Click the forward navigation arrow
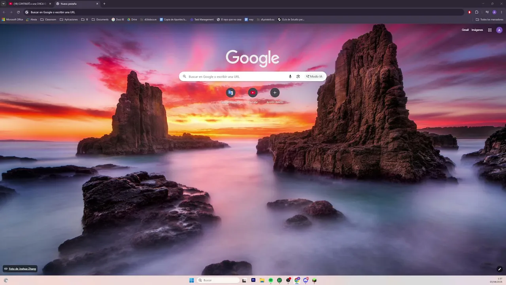Image resolution: width=506 pixels, height=285 pixels. 11,12
